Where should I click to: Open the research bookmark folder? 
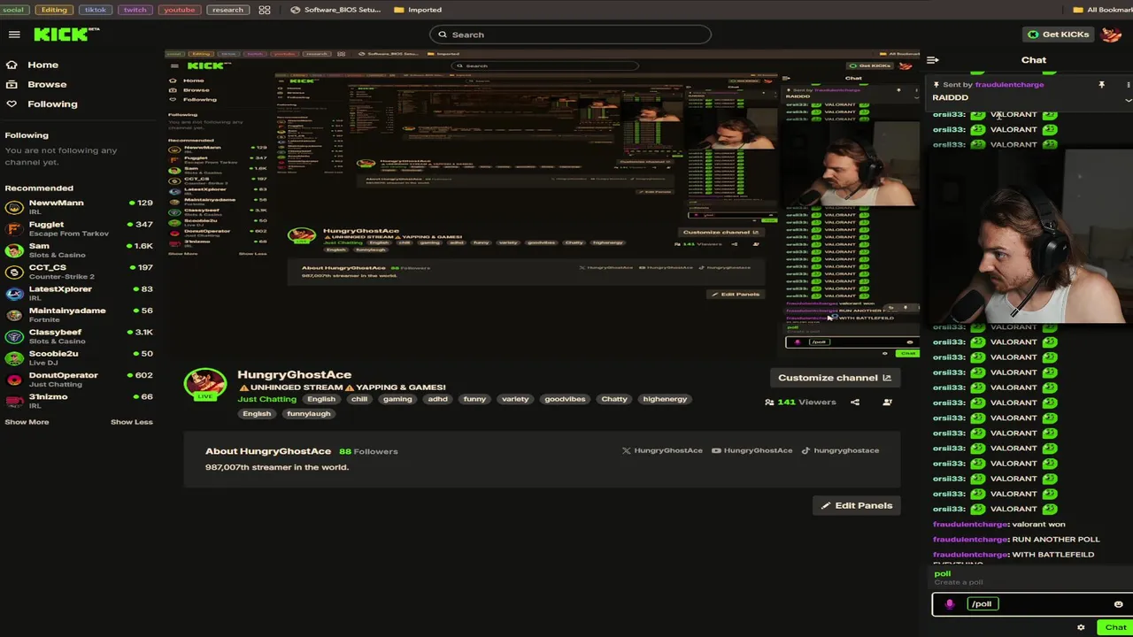pos(227,10)
